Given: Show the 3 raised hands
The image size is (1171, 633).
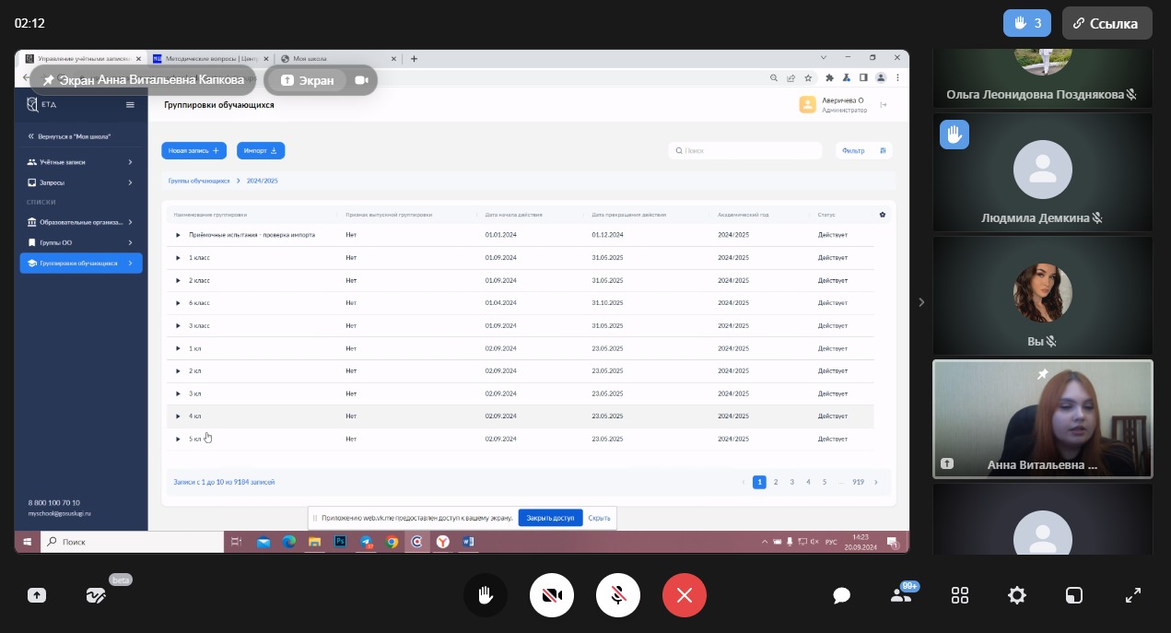Looking at the screenshot, I should pos(1026,23).
